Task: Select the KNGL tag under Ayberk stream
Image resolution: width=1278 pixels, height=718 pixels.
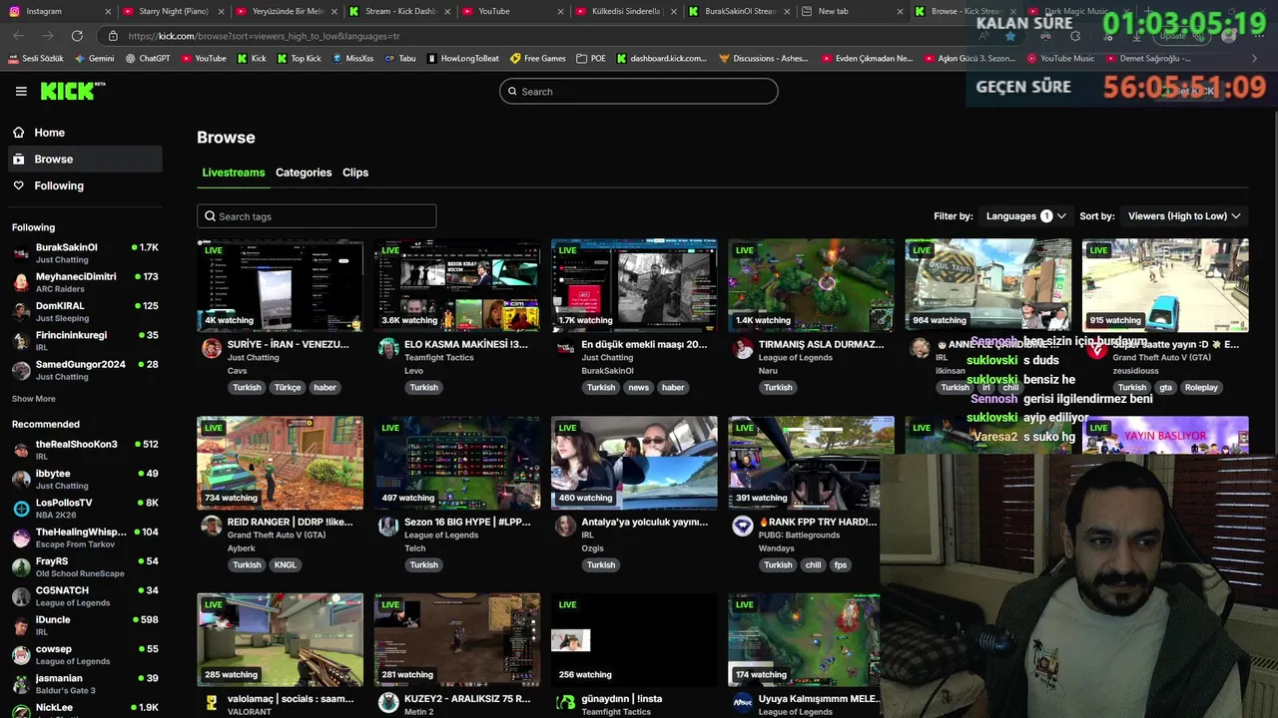Action: click(286, 564)
